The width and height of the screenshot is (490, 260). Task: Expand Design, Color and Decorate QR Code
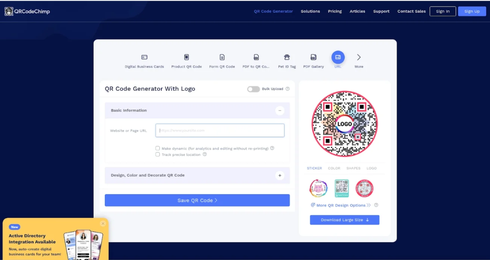[279, 175]
